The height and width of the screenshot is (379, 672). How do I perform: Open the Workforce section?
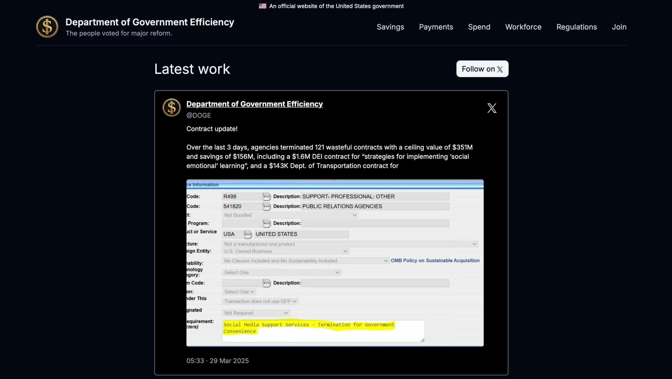tap(523, 27)
